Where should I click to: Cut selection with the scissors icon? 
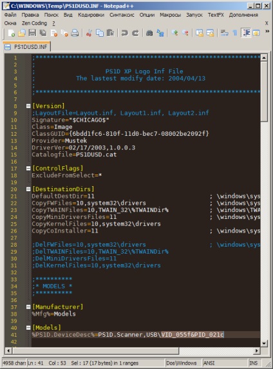(x=89, y=33)
